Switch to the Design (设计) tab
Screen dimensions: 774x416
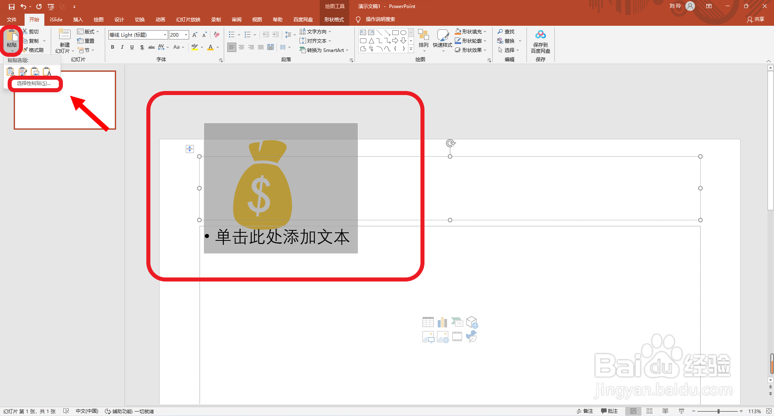point(119,19)
